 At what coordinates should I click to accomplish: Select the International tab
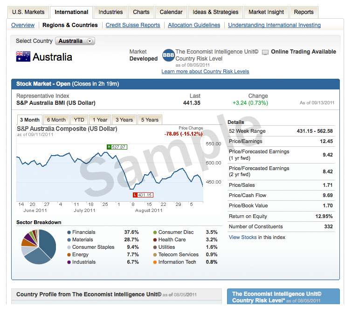(x=71, y=12)
